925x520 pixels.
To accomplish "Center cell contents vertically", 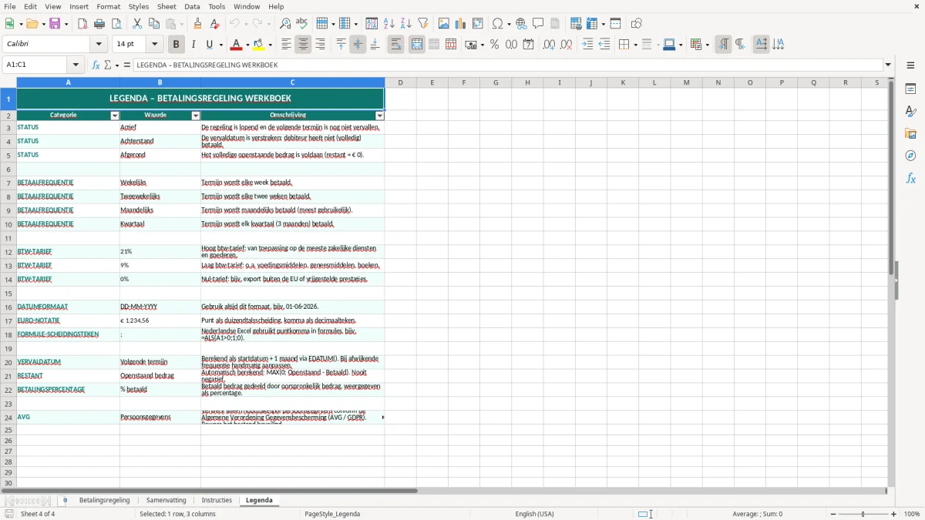I will pos(358,45).
